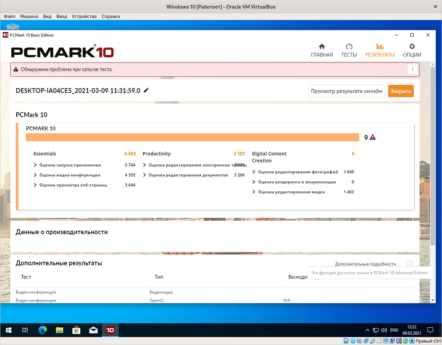This screenshot has width=442, height=345.
Task: Click VirtualBox recording status icon
Action: tap(392, 341)
